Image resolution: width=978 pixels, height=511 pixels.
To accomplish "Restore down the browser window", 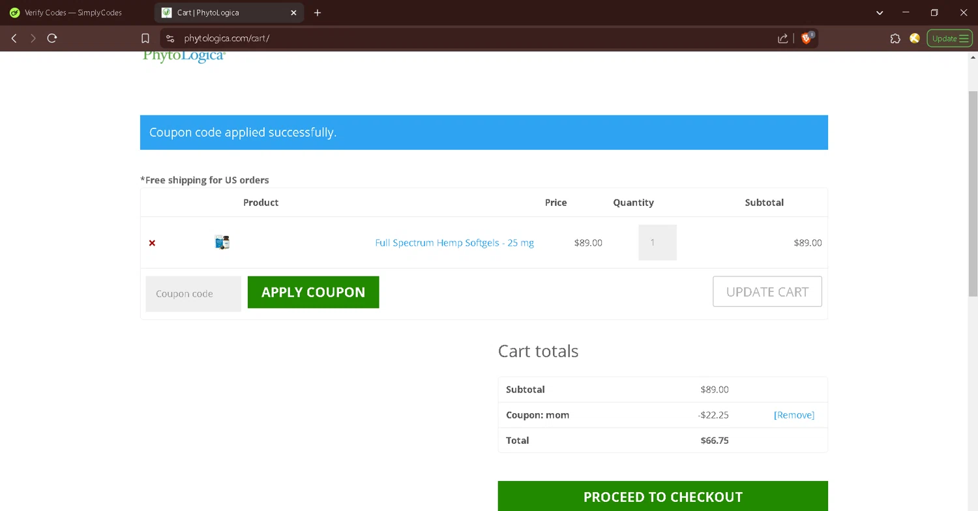I will coord(934,12).
